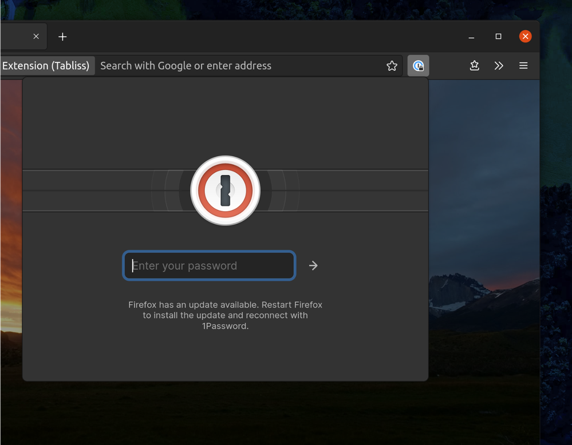
Task: Submit password with the arrow icon
Action: click(x=313, y=265)
